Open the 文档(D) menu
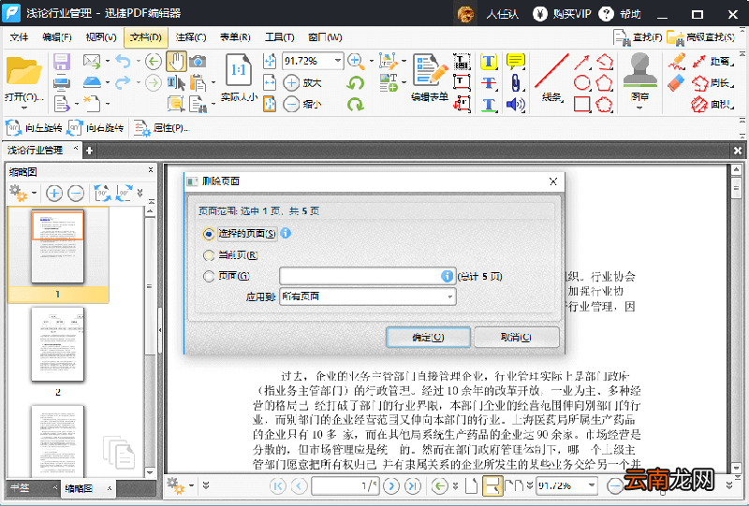This screenshot has height=506, width=749. pos(146,37)
